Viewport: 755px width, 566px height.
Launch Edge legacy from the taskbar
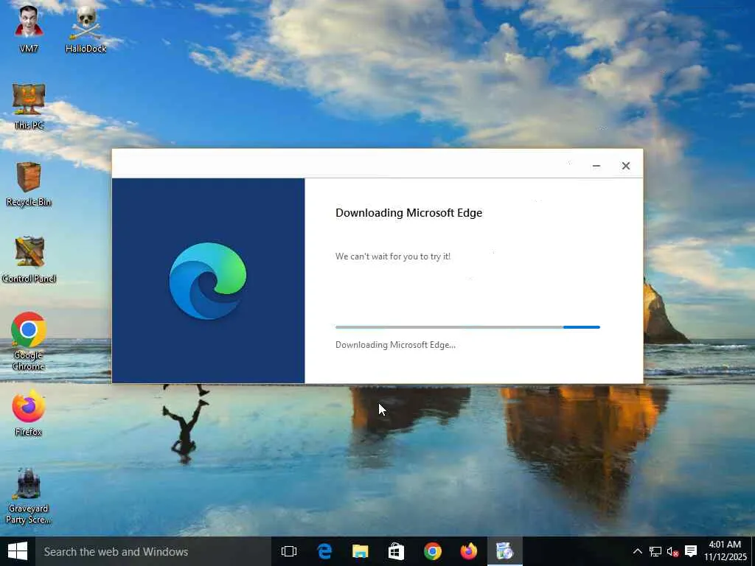(324, 551)
